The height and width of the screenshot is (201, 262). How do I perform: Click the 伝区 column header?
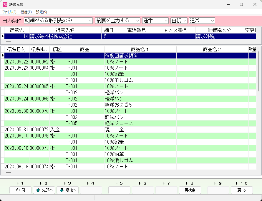pyautogui.click(x=57, y=49)
